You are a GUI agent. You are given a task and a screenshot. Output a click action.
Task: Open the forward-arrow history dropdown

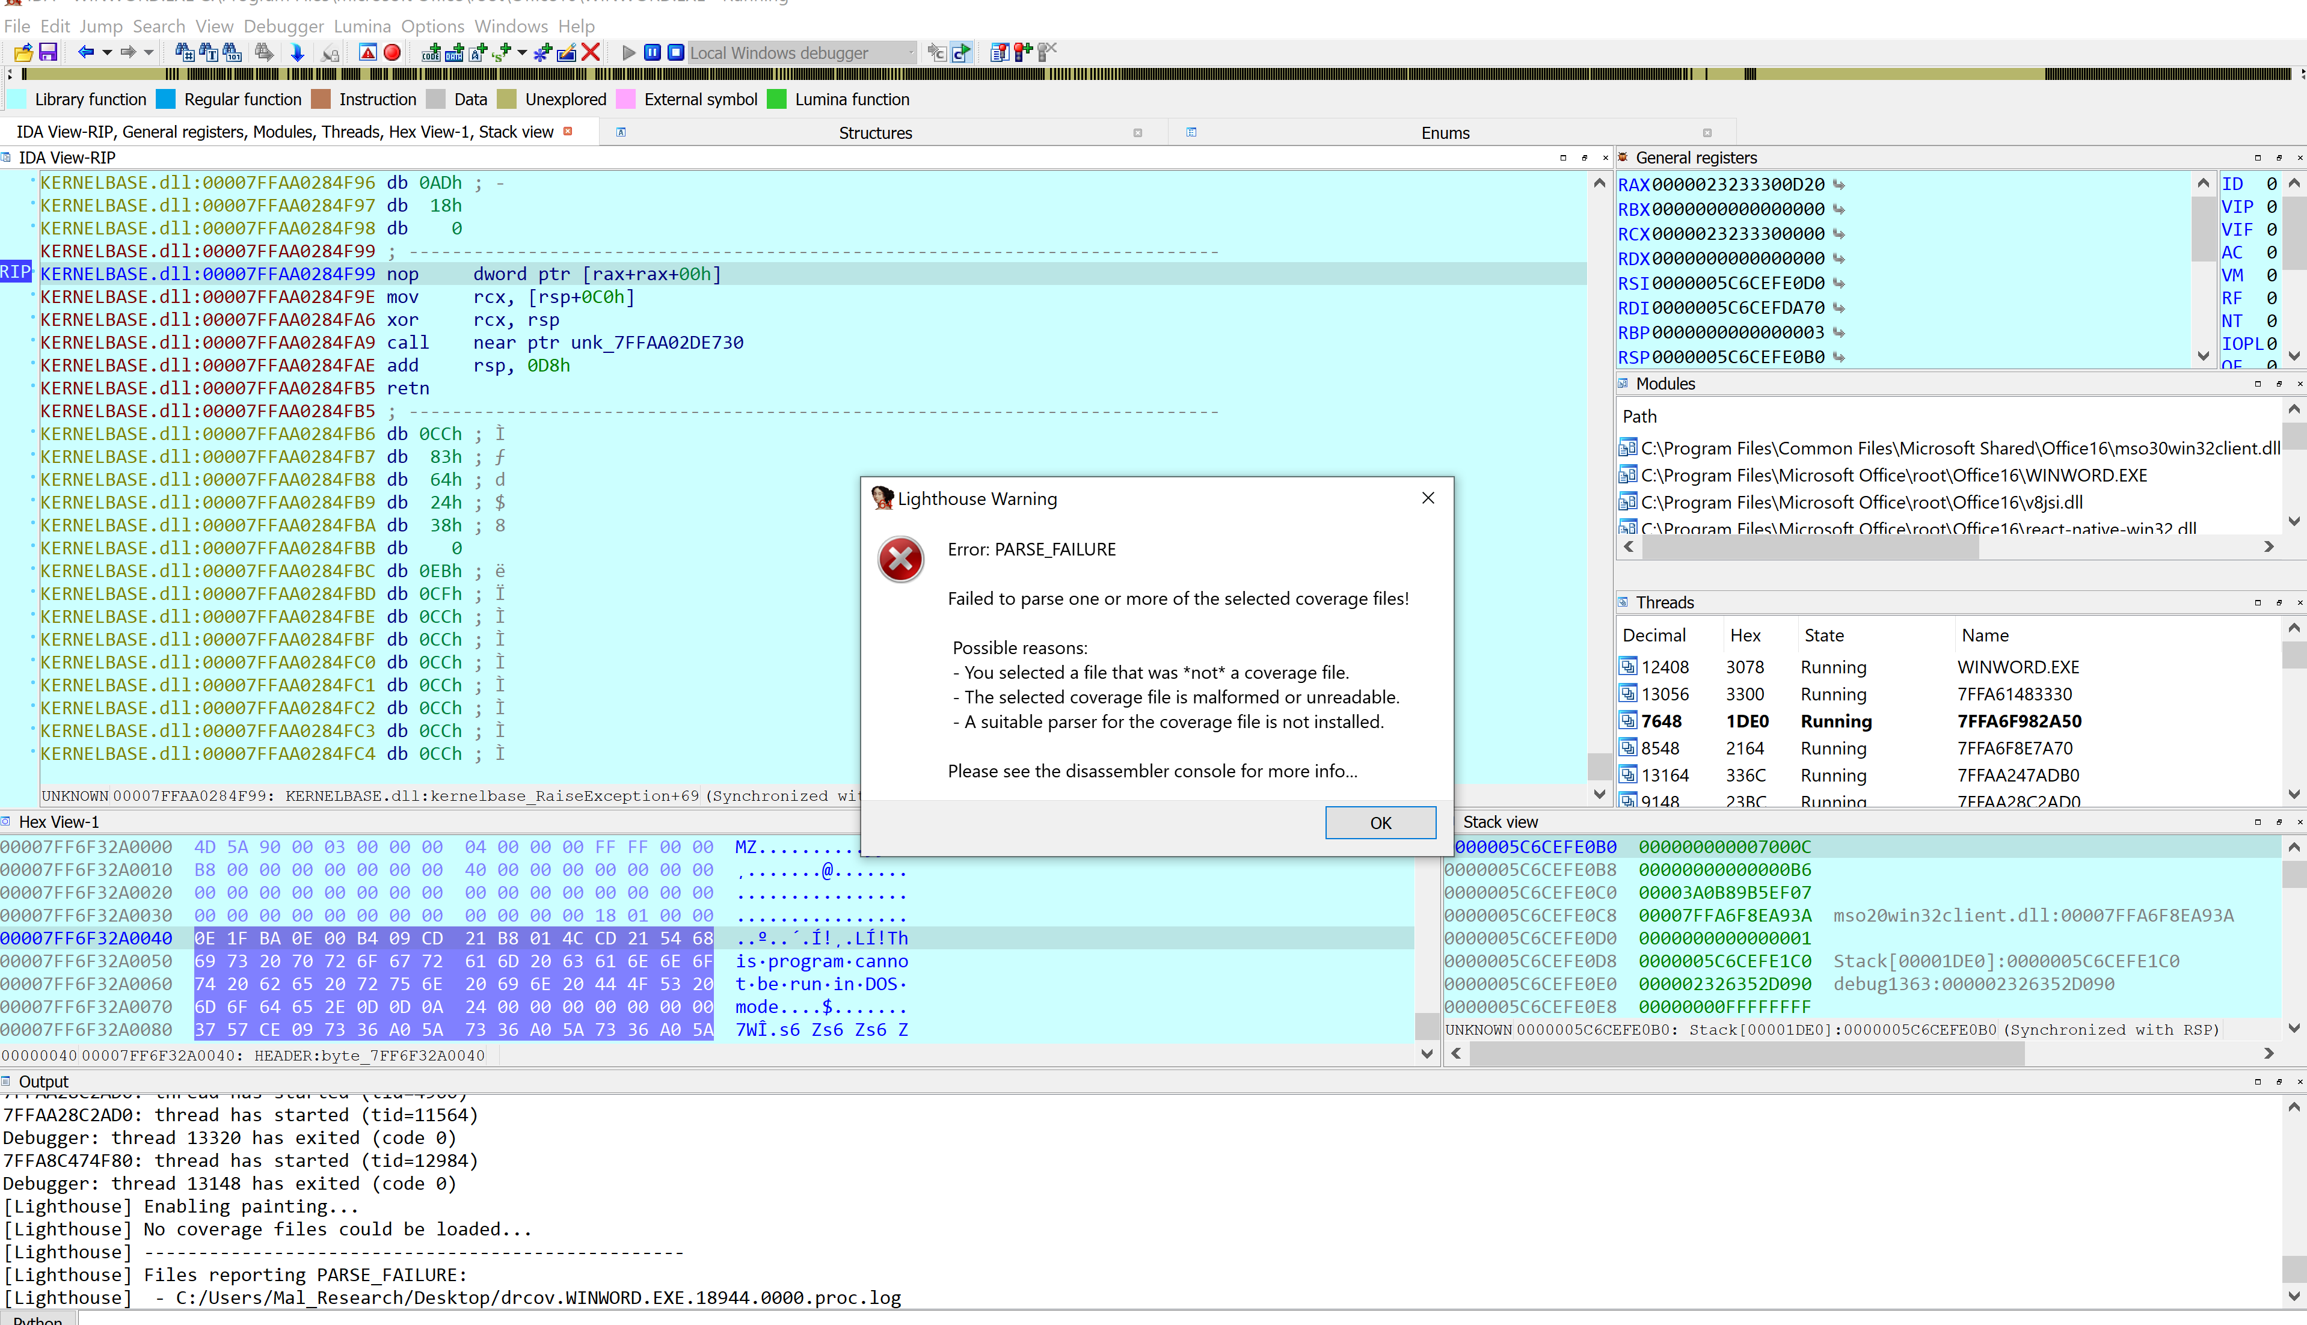click(x=149, y=53)
